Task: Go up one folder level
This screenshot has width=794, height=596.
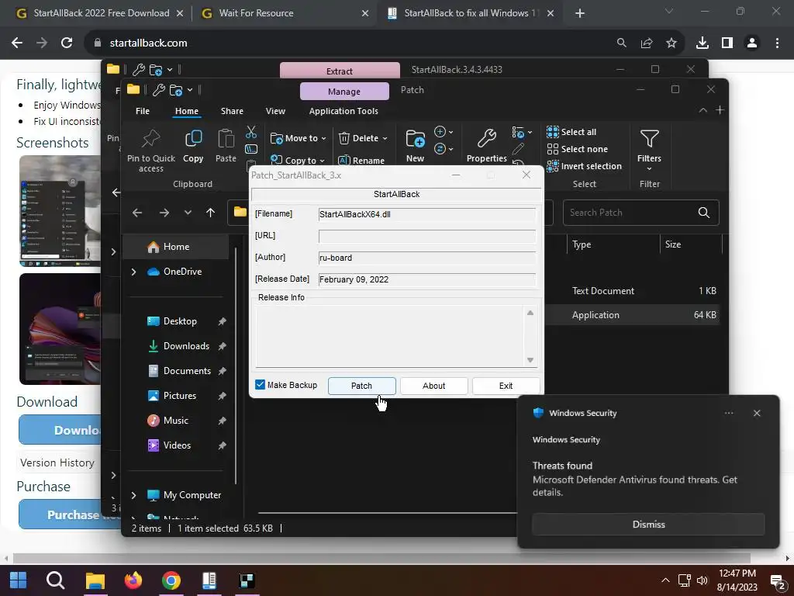Action: pyautogui.click(x=211, y=213)
